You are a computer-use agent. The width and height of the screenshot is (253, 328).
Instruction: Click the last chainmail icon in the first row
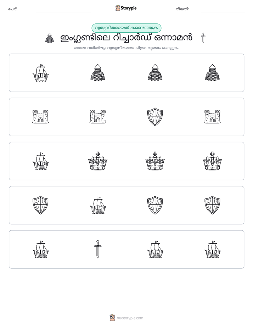pyautogui.click(x=212, y=73)
